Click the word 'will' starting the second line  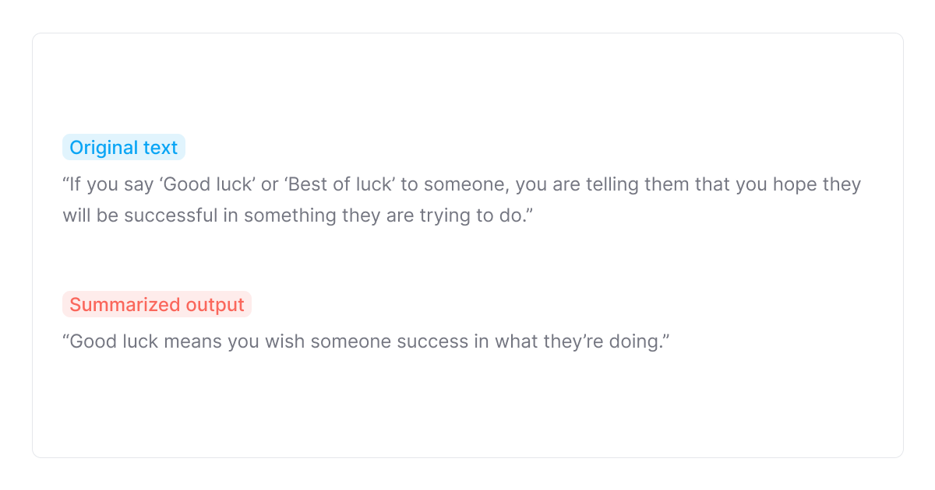coord(77,215)
